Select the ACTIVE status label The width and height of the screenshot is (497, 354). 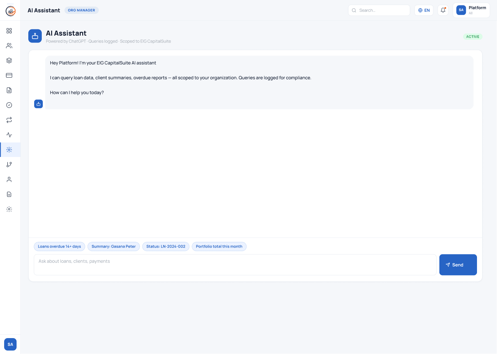tap(473, 36)
